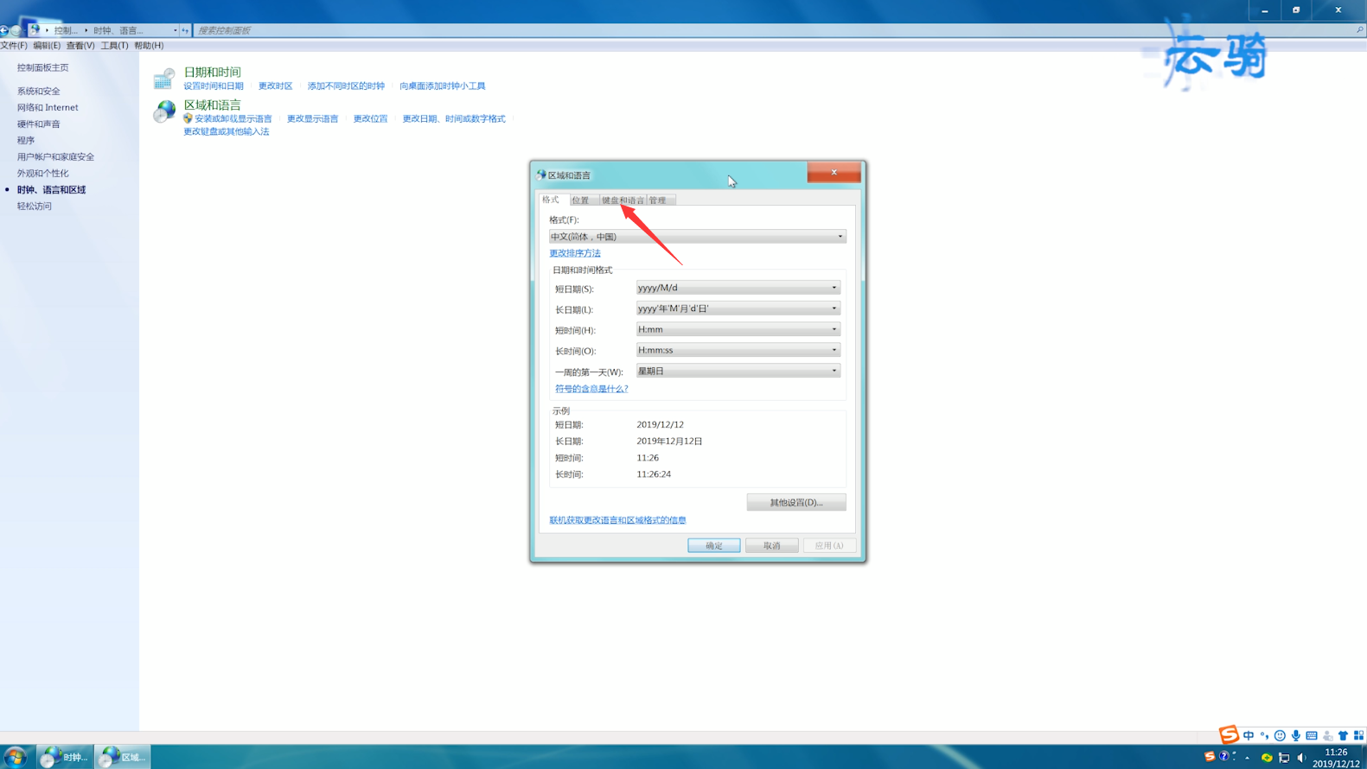Click the 安装或卸载显示语言 link
The image size is (1367, 769).
(233, 118)
